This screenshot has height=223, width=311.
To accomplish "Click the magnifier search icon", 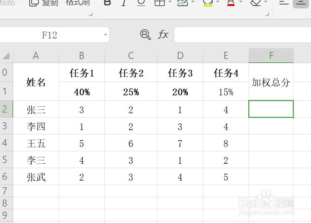I will 145,35.
